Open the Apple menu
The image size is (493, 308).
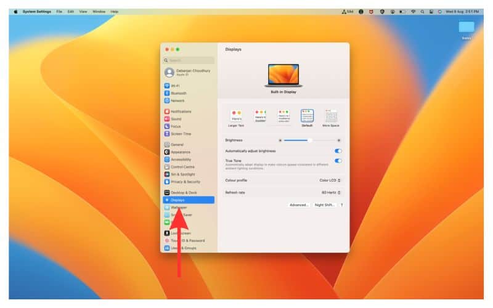pos(15,12)
